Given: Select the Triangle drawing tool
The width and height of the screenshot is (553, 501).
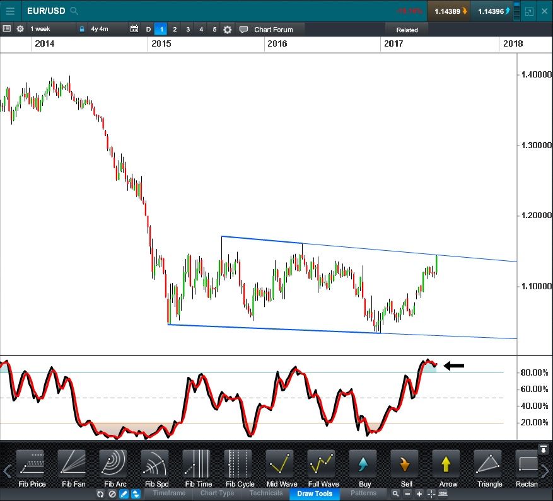Looking at the screenshot, I should [x=489, y=469].
